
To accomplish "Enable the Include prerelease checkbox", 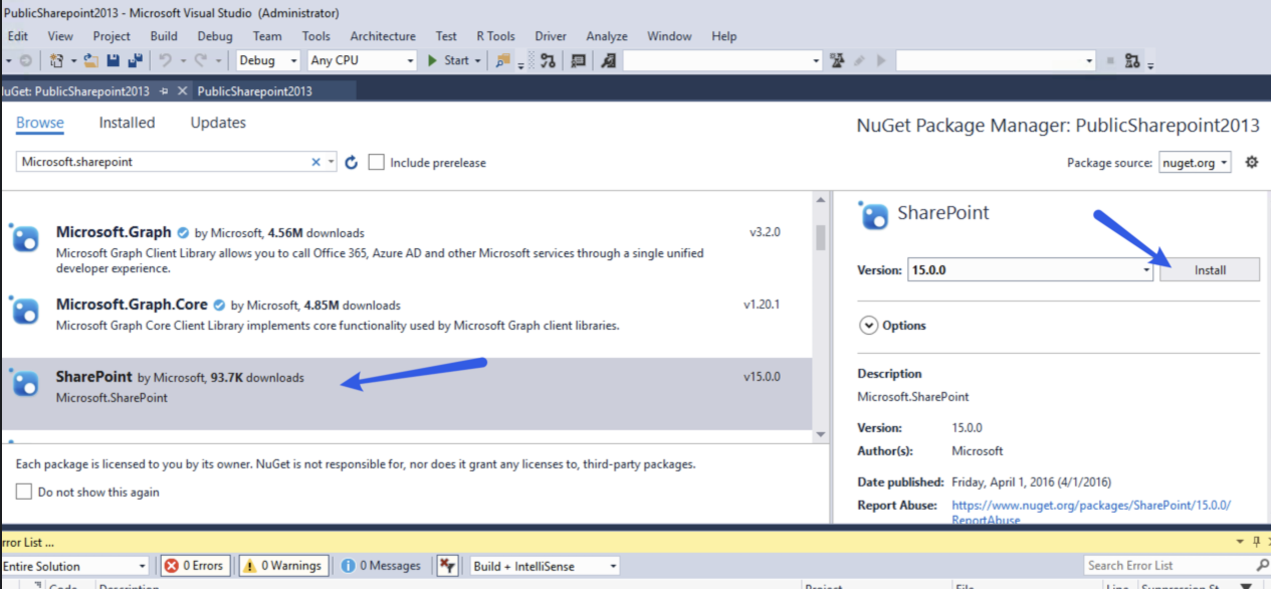I will tap(376, 162).
